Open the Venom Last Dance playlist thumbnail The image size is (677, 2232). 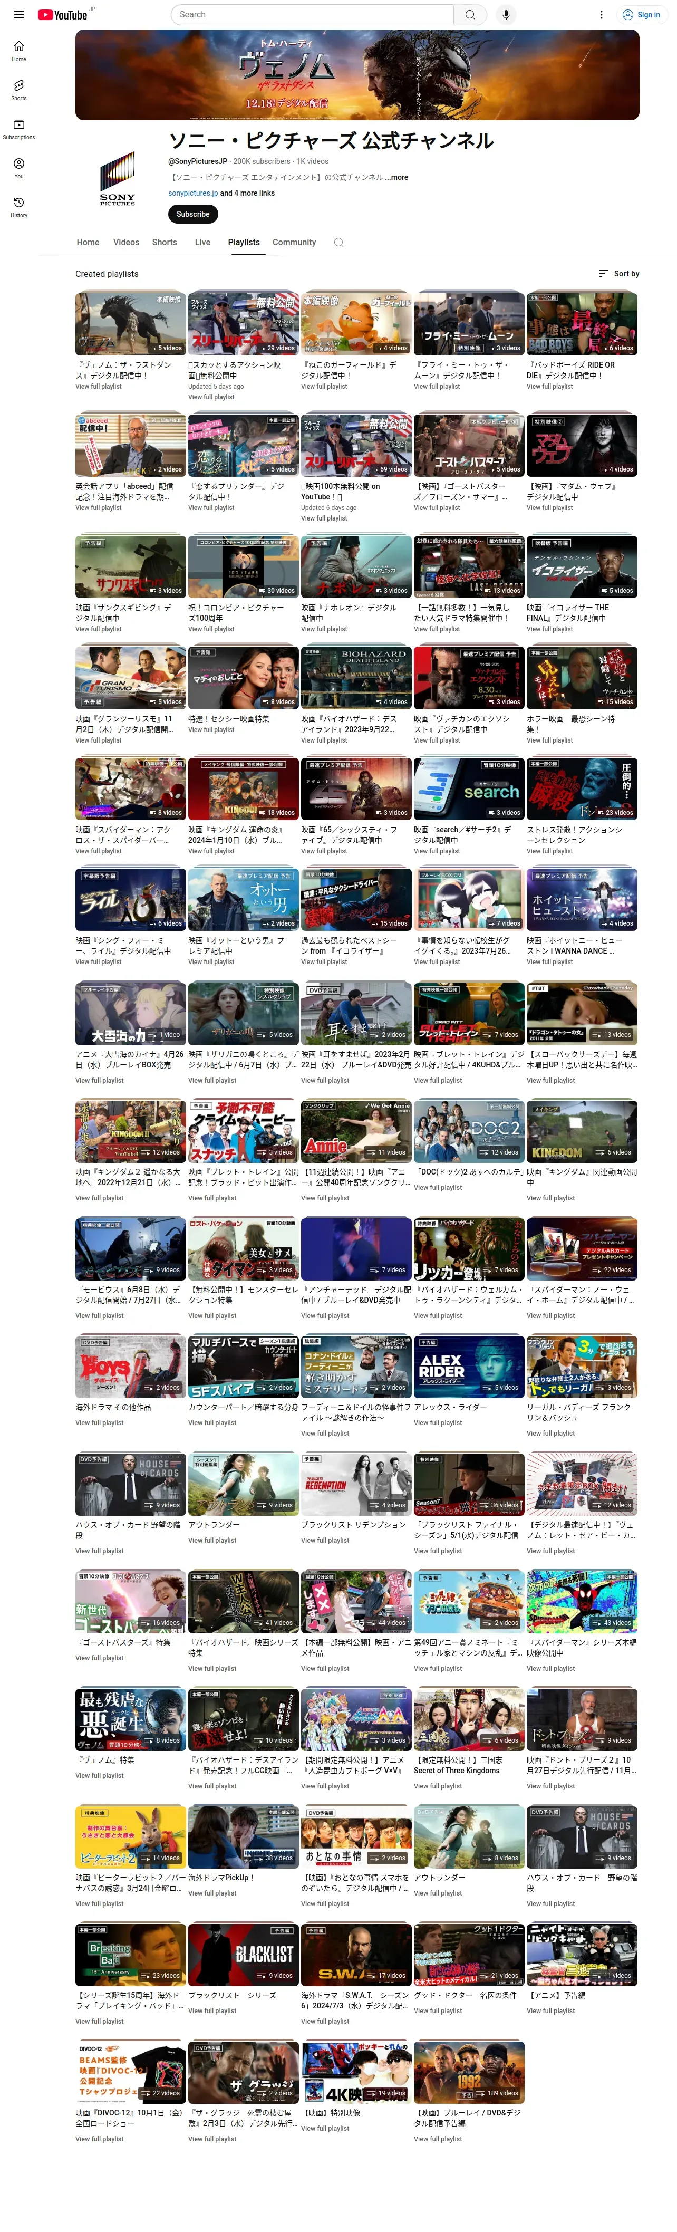pos(131,324)
